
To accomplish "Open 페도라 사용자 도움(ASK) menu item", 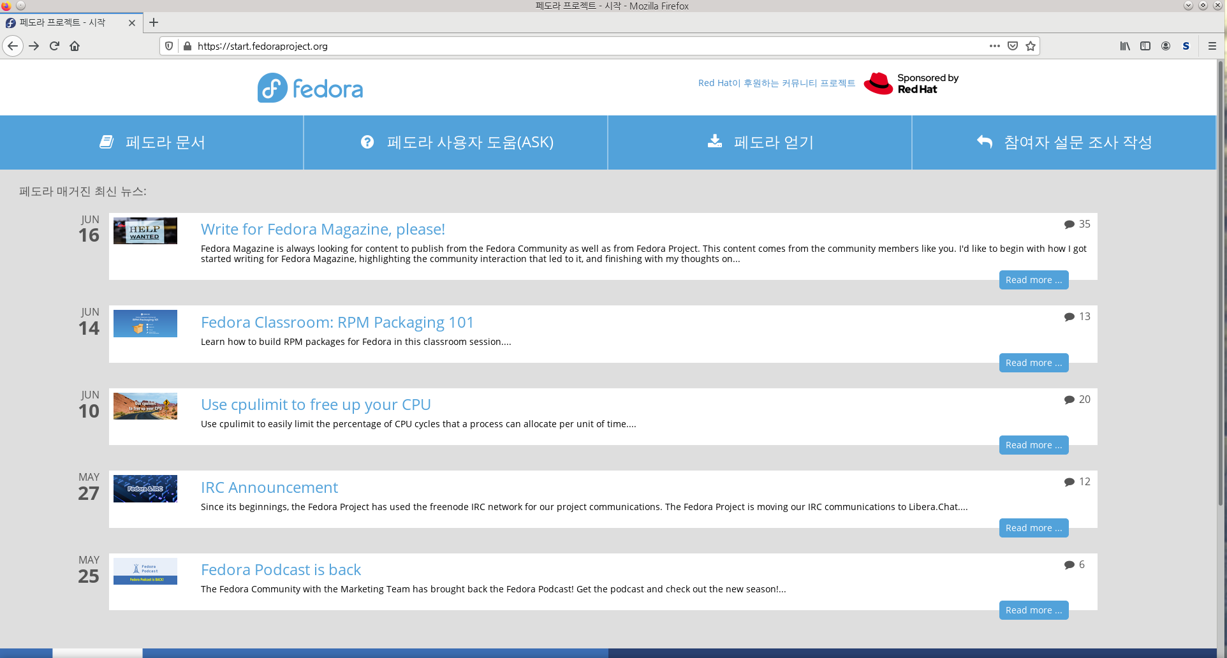I will pyautogui.click(x=456, y=142).
